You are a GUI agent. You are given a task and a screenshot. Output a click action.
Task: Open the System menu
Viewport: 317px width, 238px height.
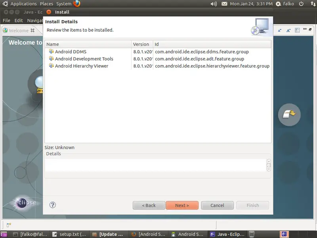pyautogui.click(x=64, y=4)
